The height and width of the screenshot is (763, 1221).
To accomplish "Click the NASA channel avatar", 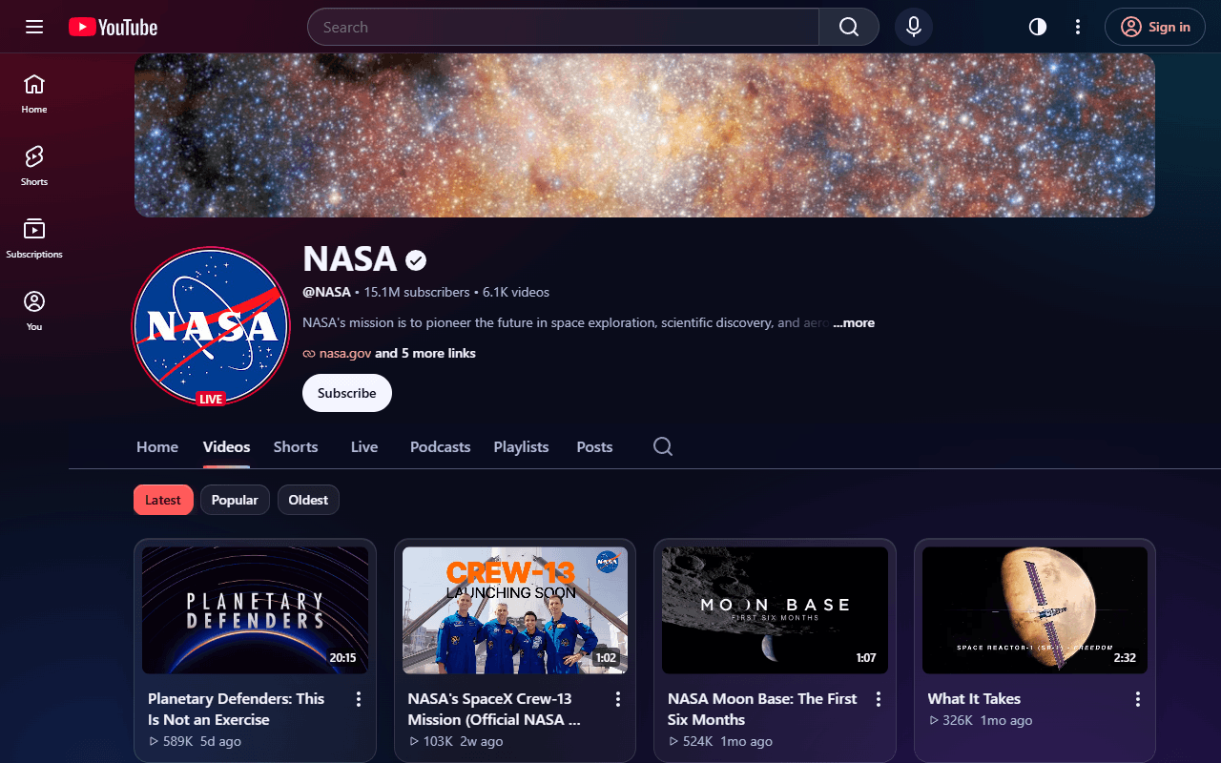I will (x=211, y=326).
